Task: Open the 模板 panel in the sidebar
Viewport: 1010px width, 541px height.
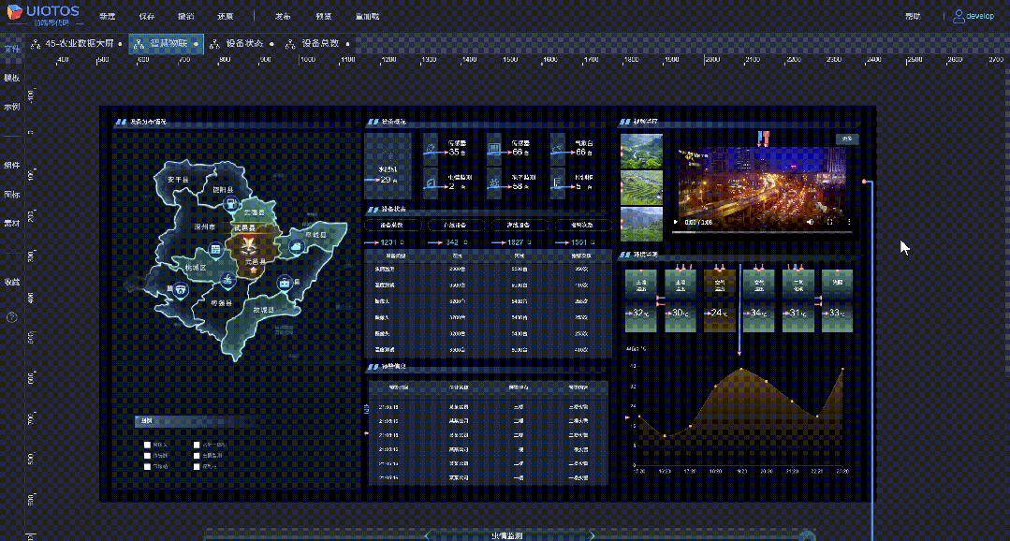Action: pos(11,78)
